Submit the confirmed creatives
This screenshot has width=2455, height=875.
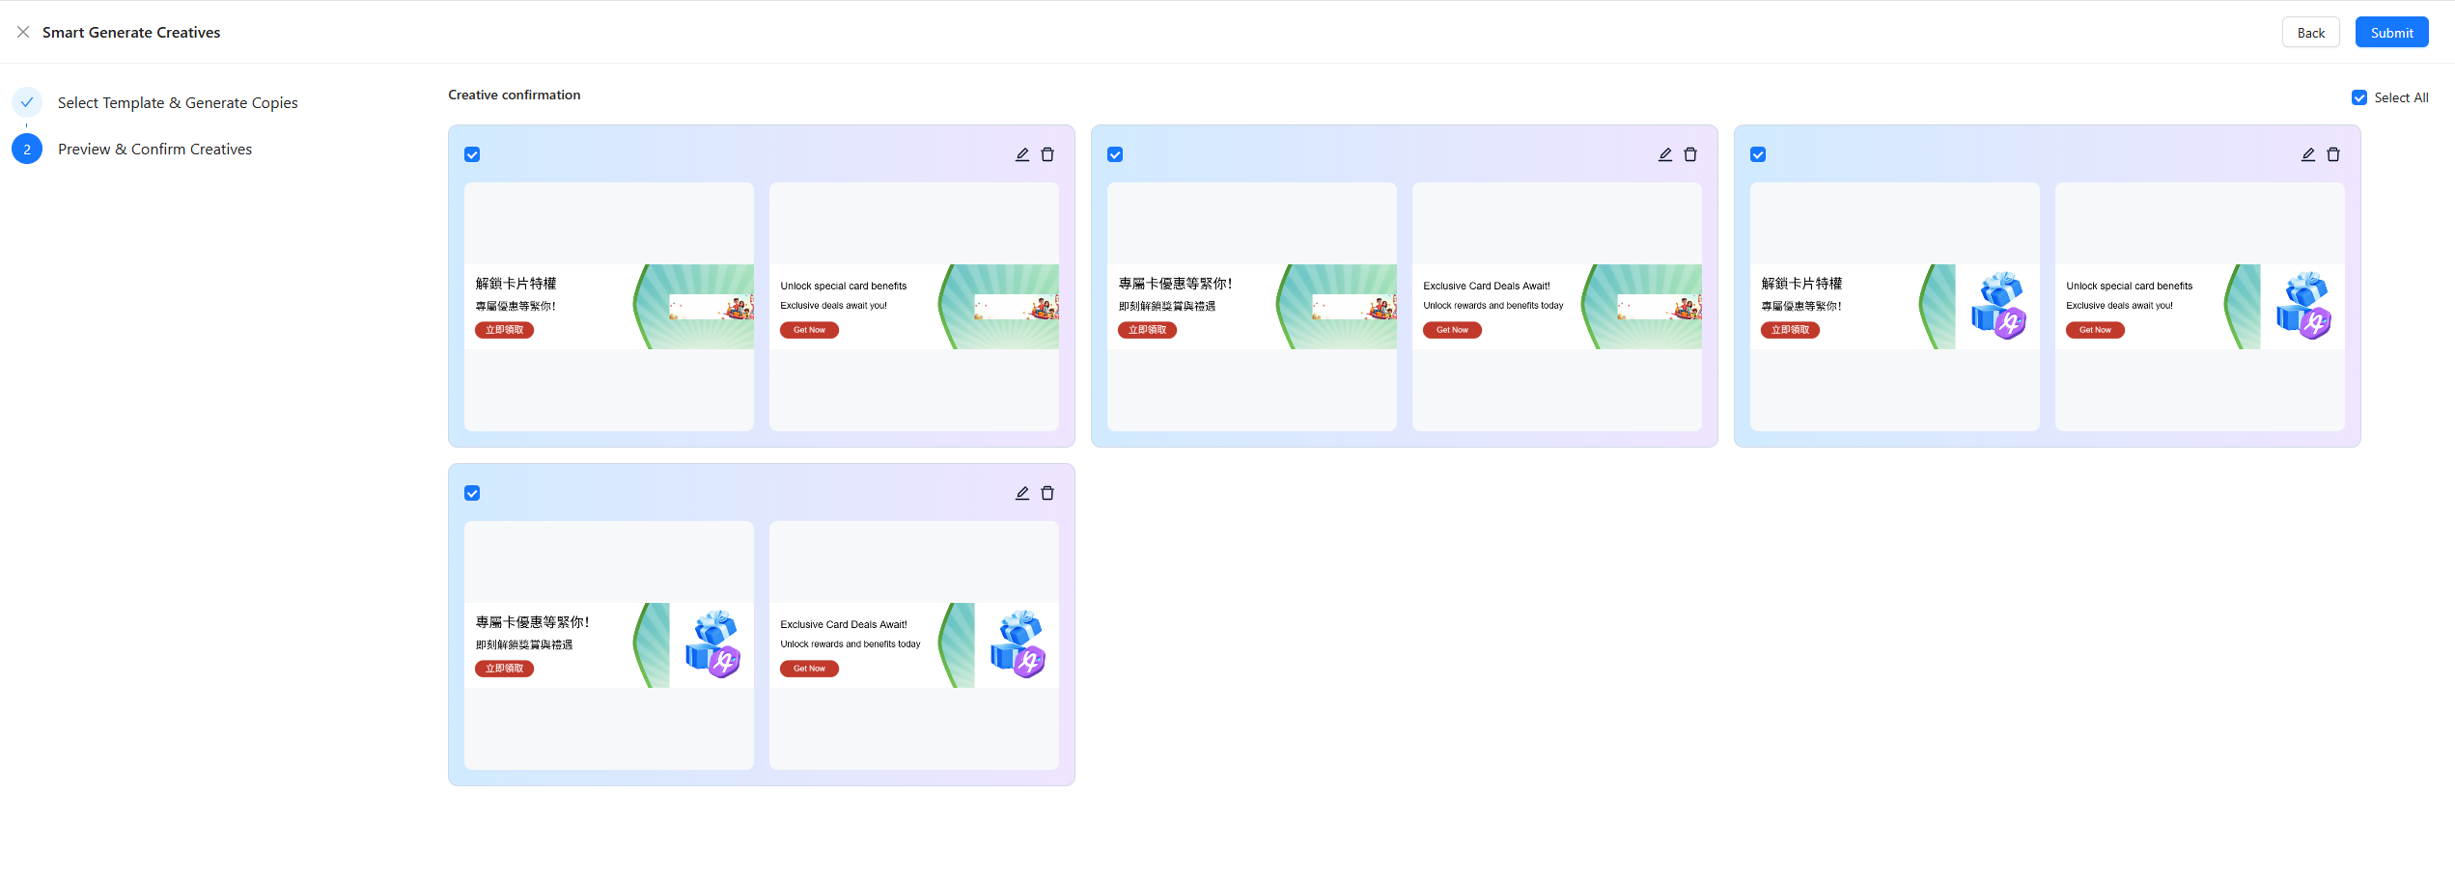[x=2392, y=32]
